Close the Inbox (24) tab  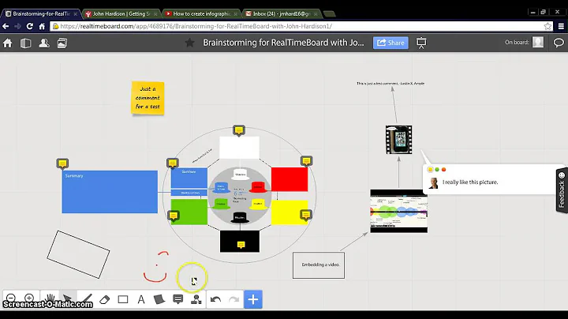(x=316, y=14)
